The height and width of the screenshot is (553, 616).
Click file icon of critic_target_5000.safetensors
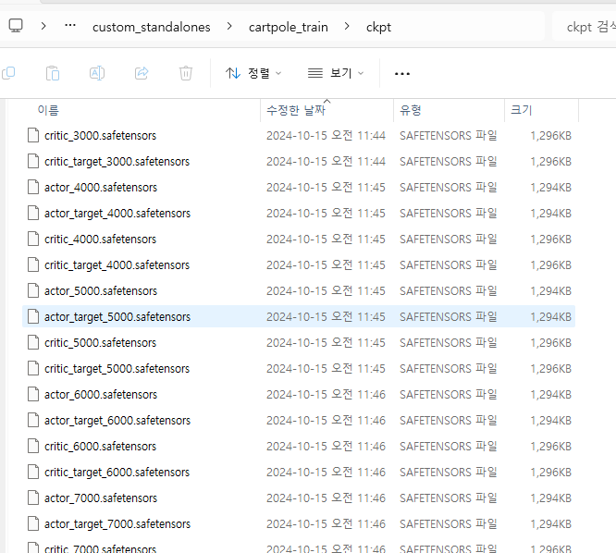click(33, 368)
